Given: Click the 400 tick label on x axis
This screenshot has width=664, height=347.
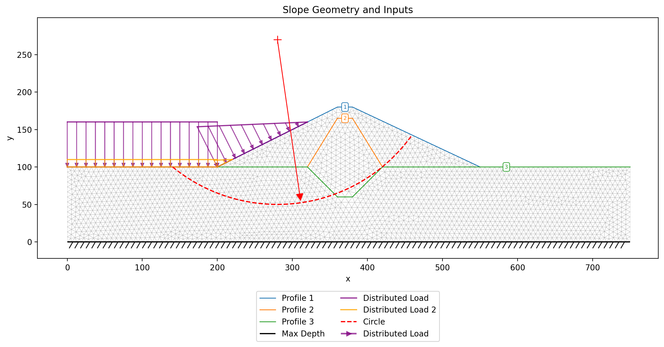Looking at the screenshot, I should pyautogui.click(x=367, y=268).
